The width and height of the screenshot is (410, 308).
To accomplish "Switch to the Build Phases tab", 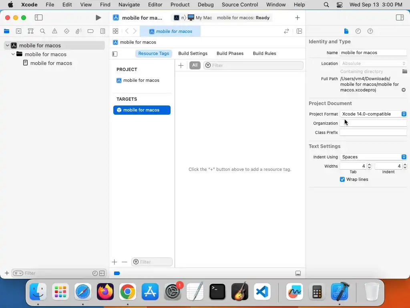I will [x=230, y=53].
